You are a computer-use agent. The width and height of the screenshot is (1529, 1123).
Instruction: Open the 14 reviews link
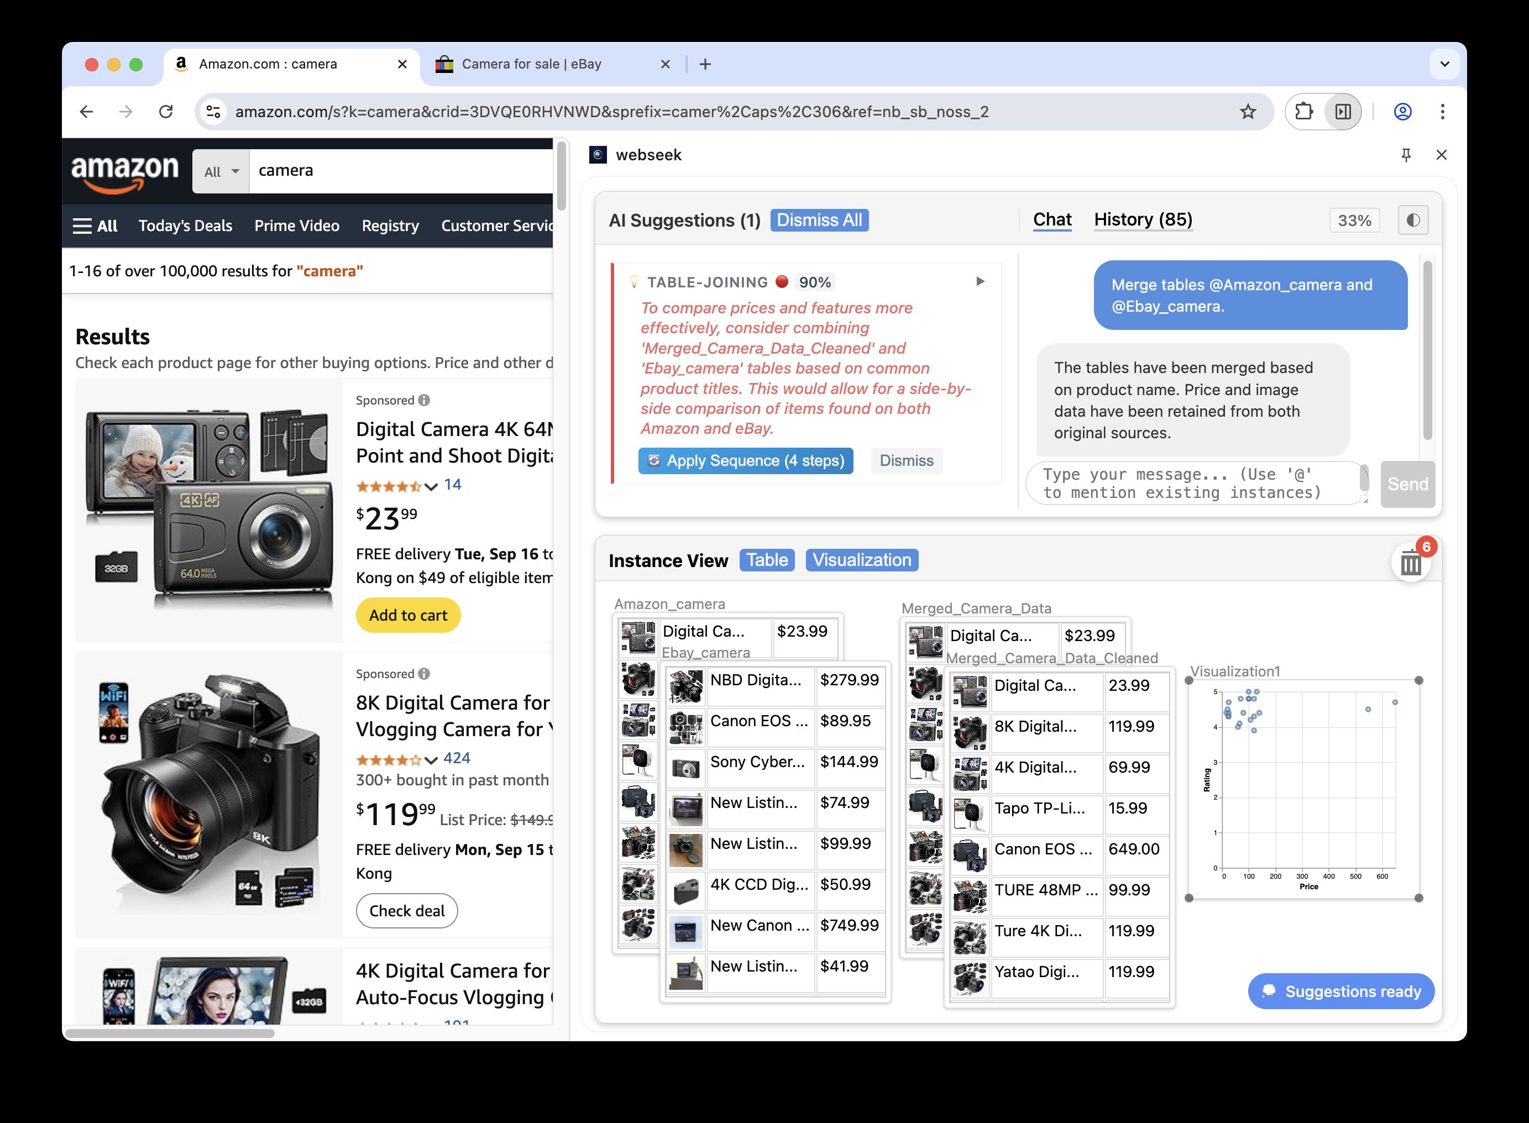tap(453, 485)
